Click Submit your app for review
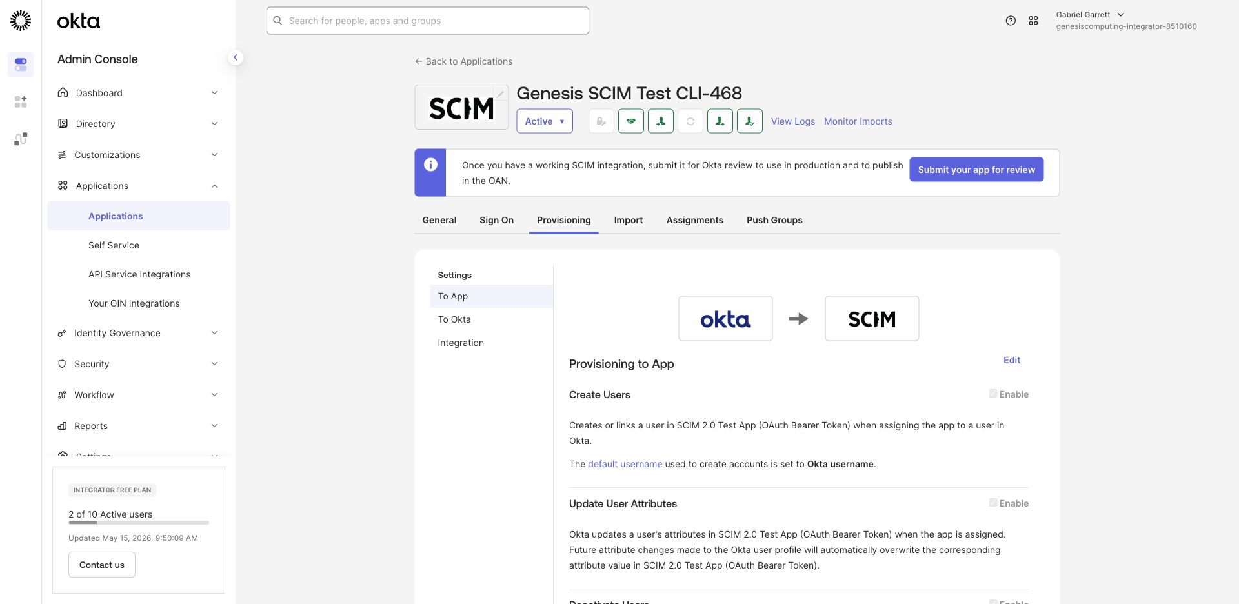Image resolution: width=1239 pixels, height=604 pixels. (976, 170)
